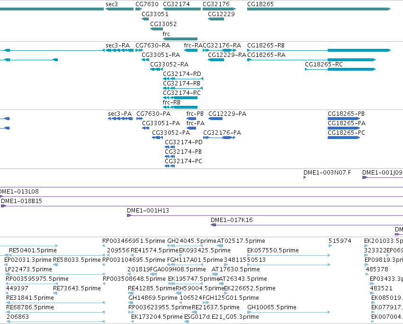This screenshot has height=324, width=403.
Task: Click the CG12229-PA protein label
Action: [x=227, y=114]
